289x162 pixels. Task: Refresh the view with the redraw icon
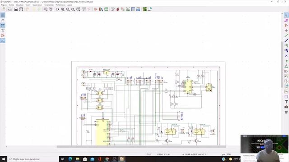57,9
